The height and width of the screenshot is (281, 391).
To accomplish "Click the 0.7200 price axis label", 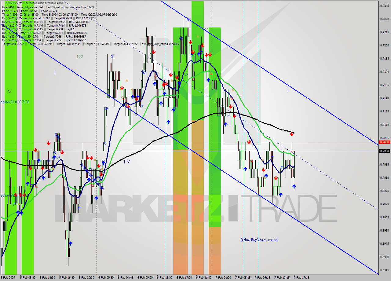I will (x=384, y=45).
